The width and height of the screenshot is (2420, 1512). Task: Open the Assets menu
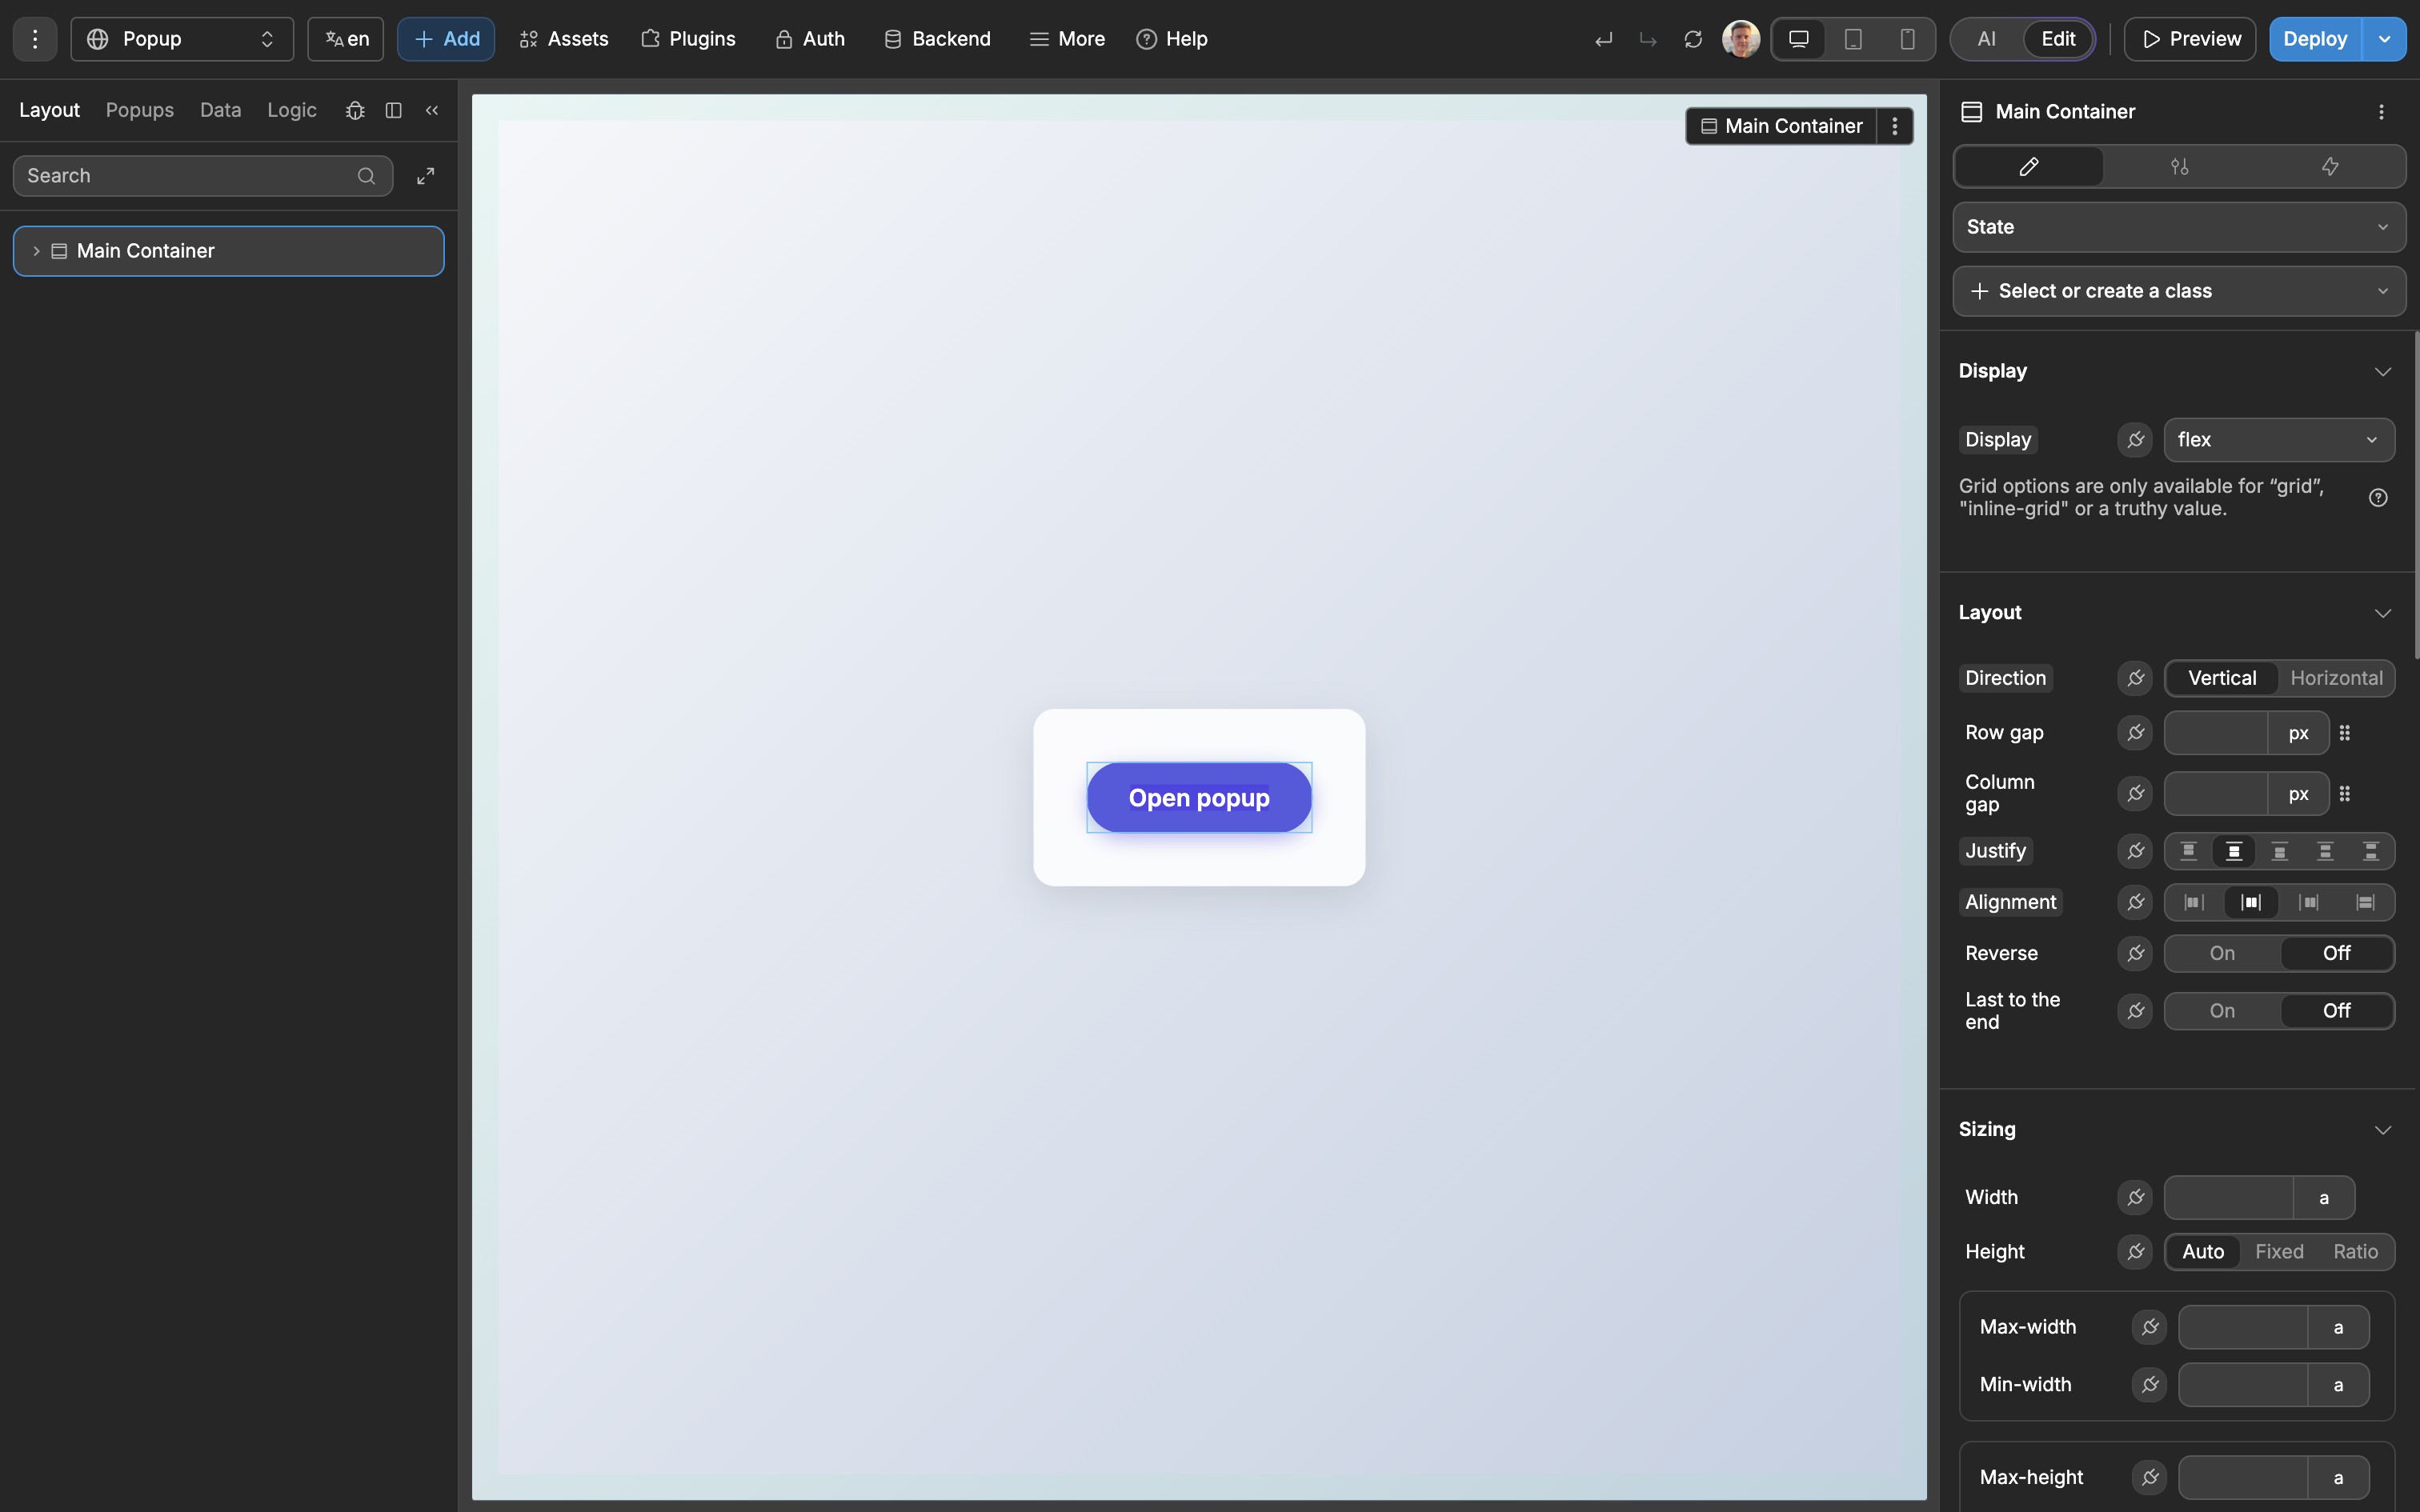coord(564,39)
